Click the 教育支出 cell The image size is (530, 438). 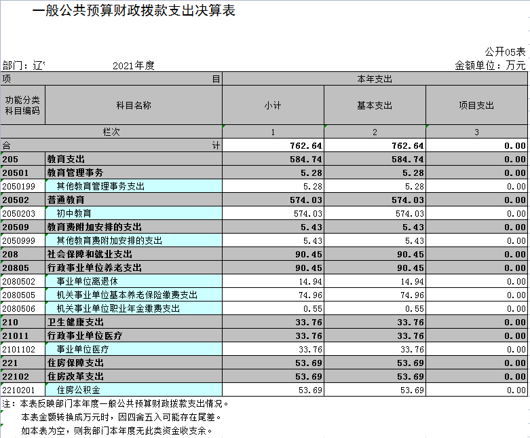(x=134, y=159)
